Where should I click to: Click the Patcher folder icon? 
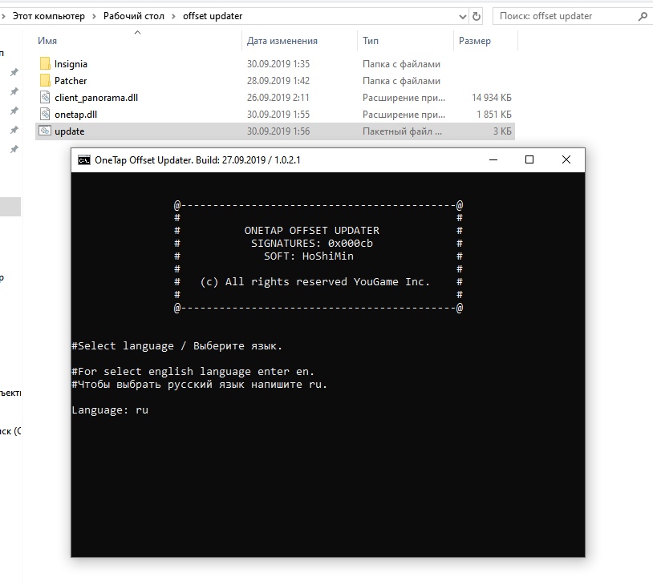45,80
